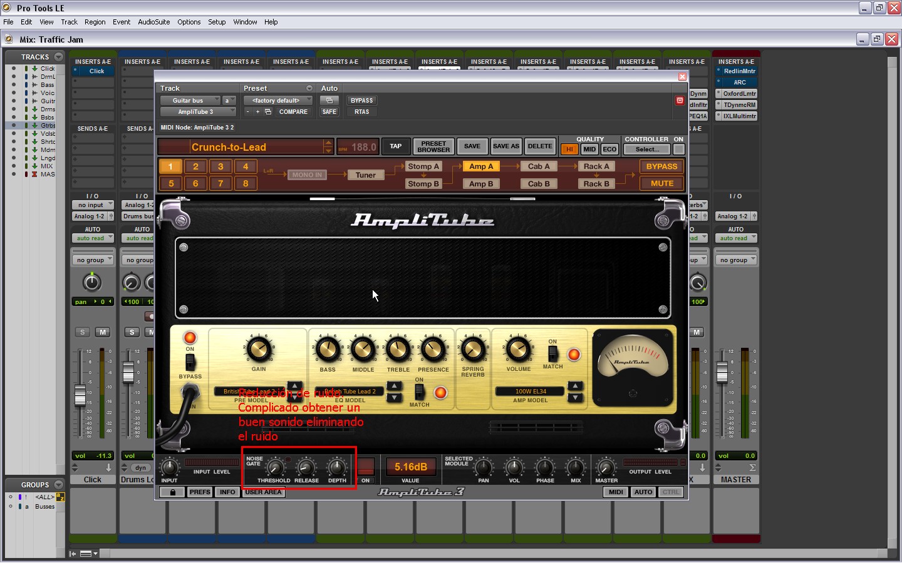Select the Cab A module

[539, 166]
